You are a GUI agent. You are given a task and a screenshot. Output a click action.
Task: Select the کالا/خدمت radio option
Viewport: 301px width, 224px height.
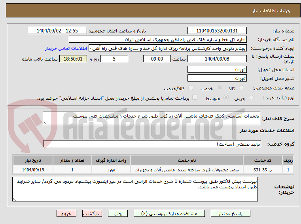tap(191, 88)
